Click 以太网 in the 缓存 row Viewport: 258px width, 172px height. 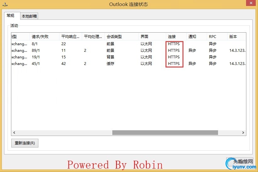[146, 63]
